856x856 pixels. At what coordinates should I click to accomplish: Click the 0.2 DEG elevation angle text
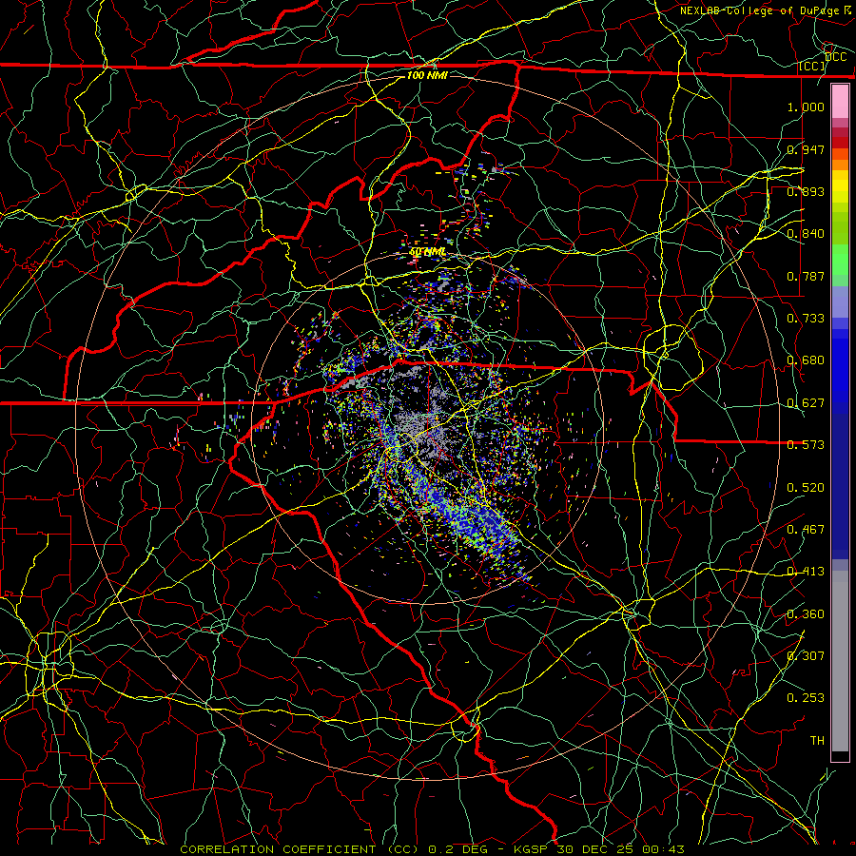(x=457, y=849)
